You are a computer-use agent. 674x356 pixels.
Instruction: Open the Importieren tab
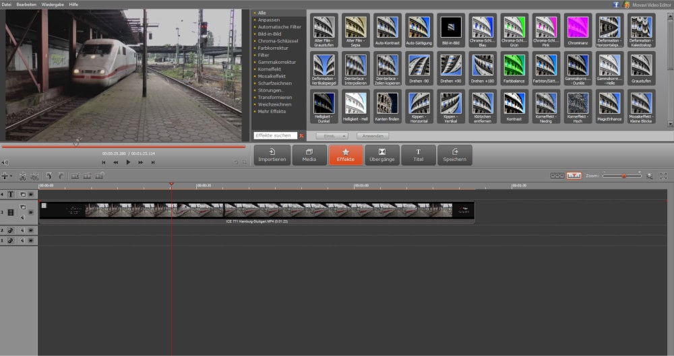coord(272,155)
